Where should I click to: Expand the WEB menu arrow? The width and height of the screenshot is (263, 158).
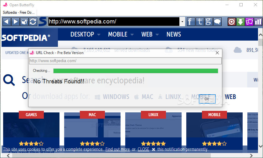(x=157, y=35)
